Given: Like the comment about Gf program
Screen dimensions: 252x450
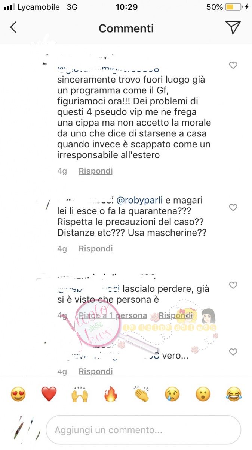Looking at the screenshot, I should tap(233, 65).
